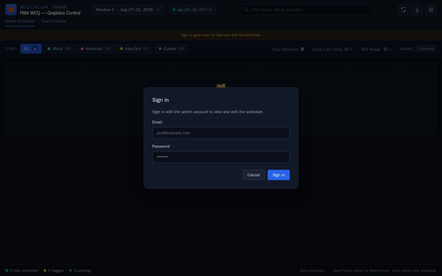Toggle the Europe zone filter
Image resolution: width=442 pixels, height=276 pixels.
pyautogui.click(x=172, y=49)
